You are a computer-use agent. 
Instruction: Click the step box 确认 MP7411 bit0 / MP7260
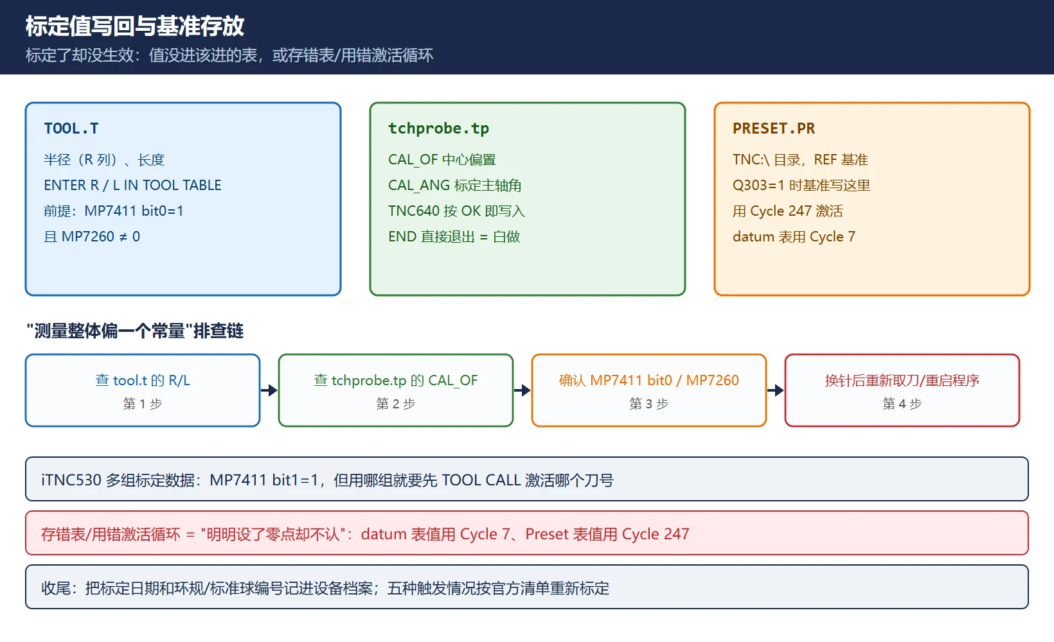pos(649,390)
